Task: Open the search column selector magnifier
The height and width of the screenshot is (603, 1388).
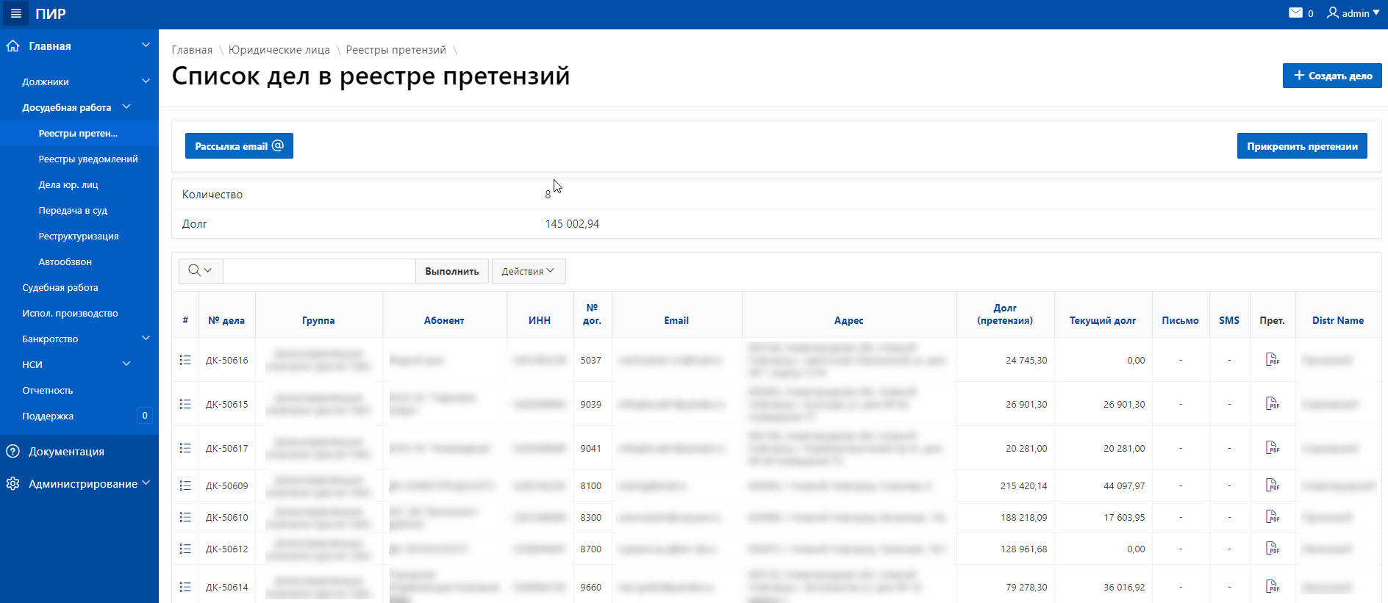Action: coord(200,271)
